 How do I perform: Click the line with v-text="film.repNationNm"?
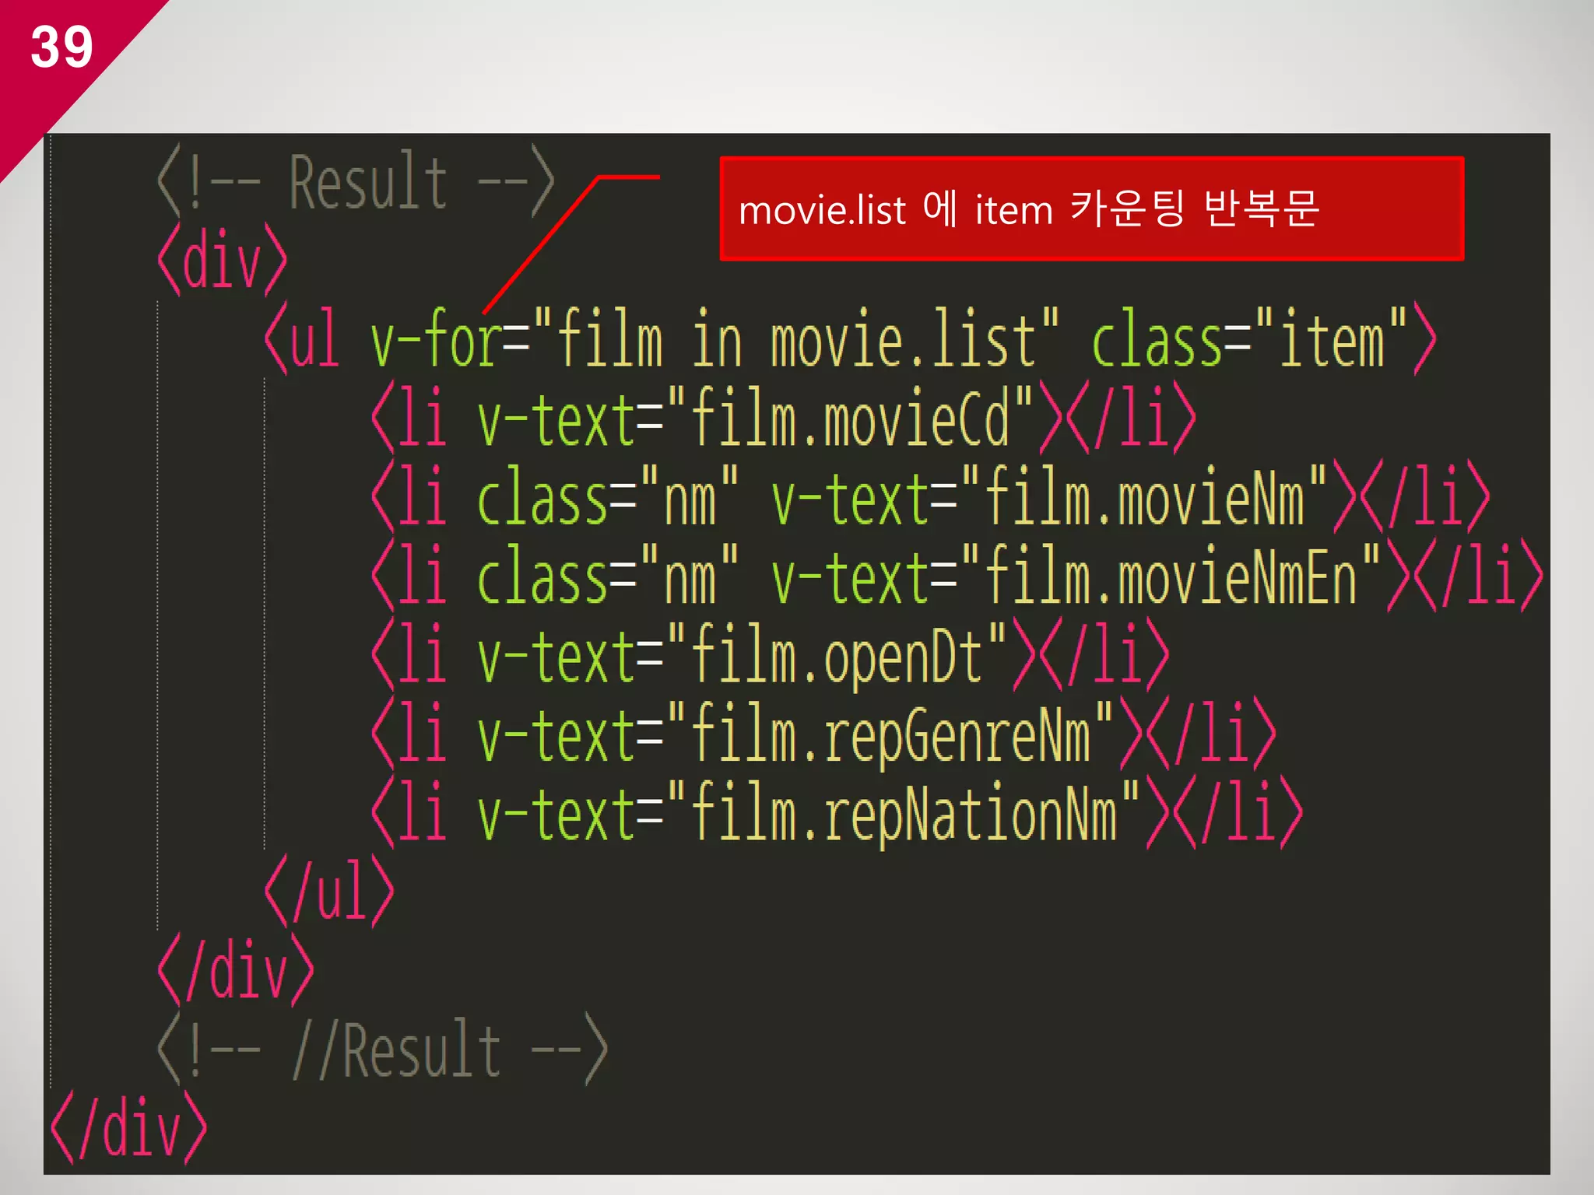coord(837,814)
